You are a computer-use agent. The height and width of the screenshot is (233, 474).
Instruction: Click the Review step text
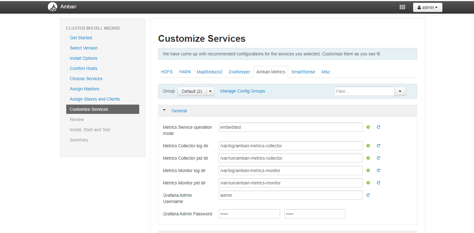point(77,119)
